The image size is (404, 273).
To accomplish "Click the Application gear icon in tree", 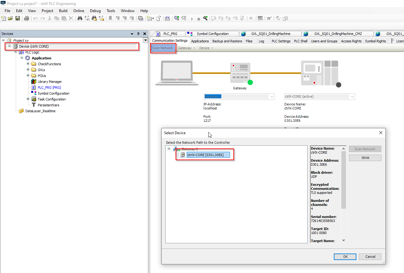I will click(x=28, y=58).
